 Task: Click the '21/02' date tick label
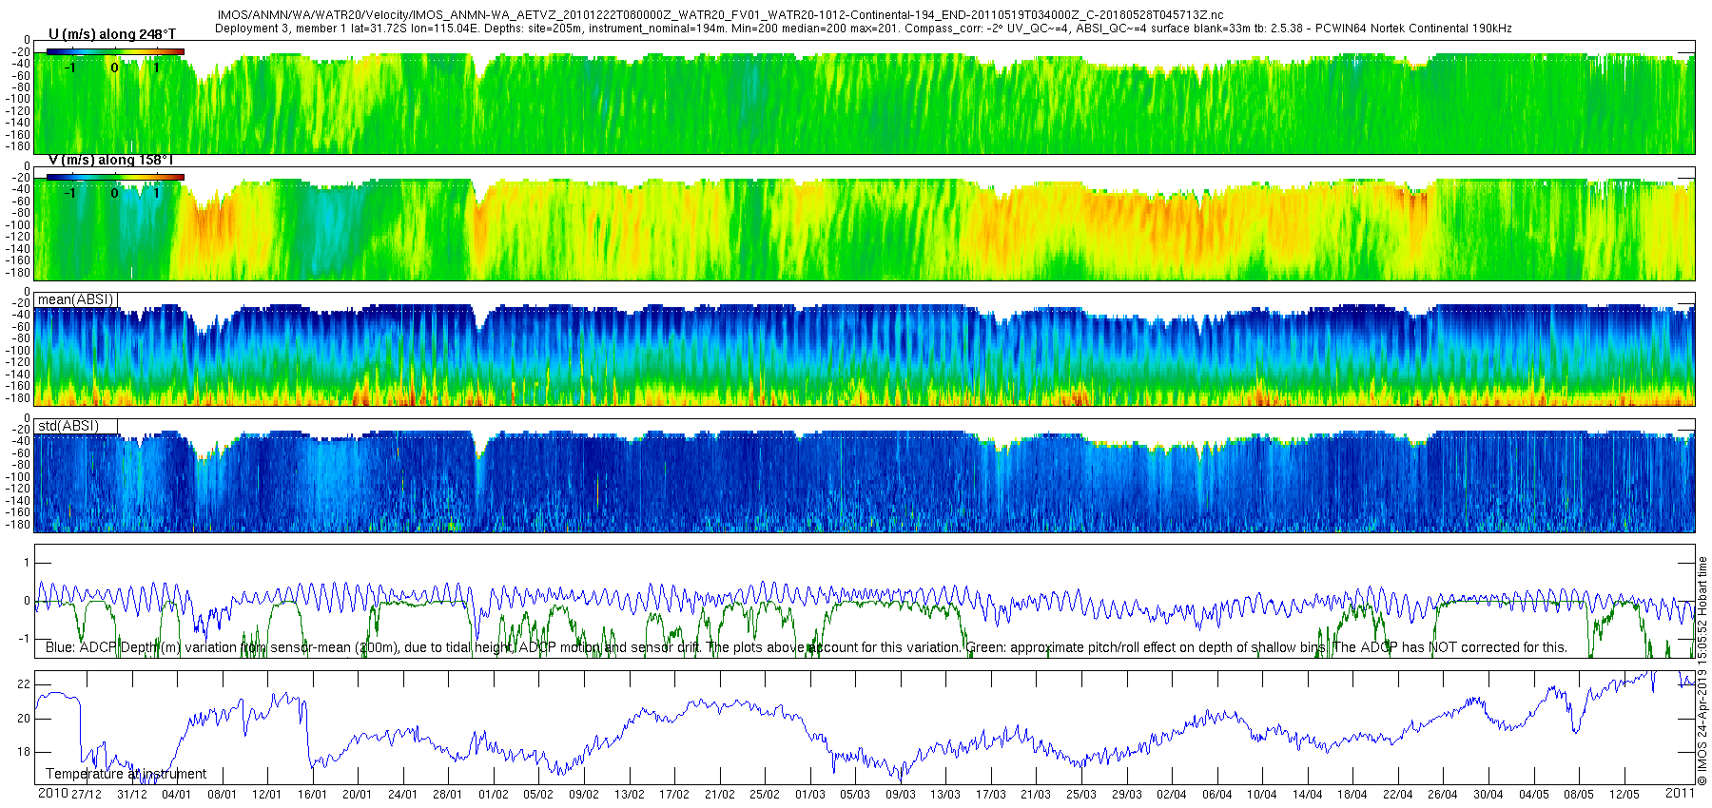click(719, 795)
